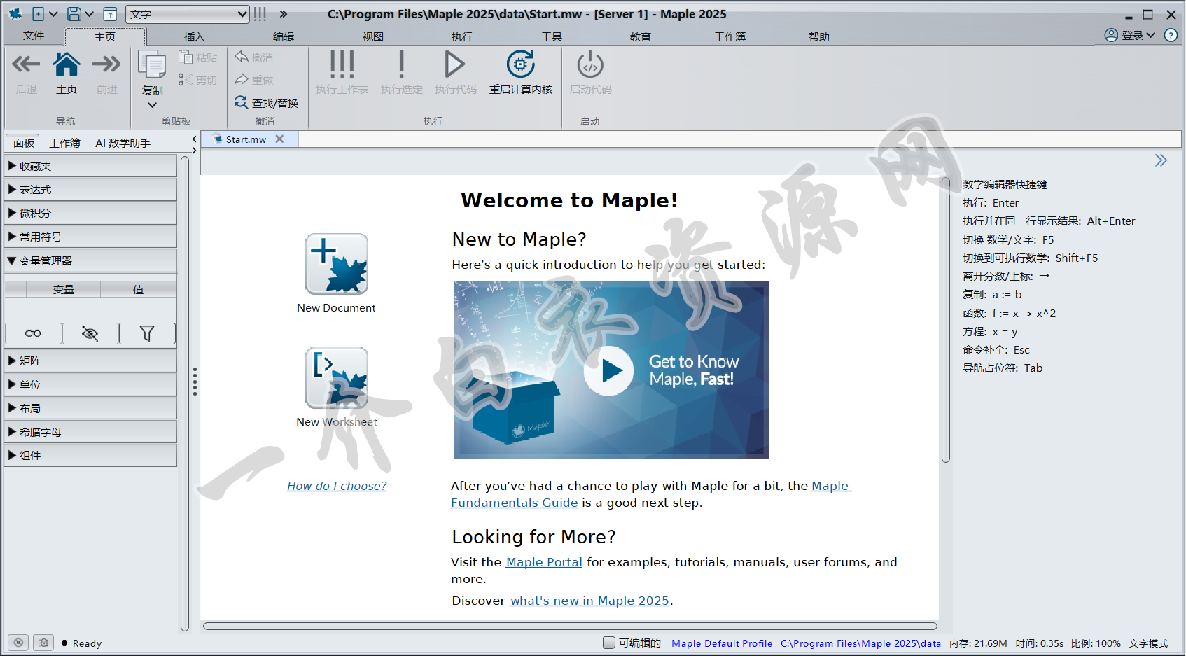Image resolution: width=1186 pixels, height=656 pixels.
Task: Click the Redo (重做) icon
Action: 242,79
